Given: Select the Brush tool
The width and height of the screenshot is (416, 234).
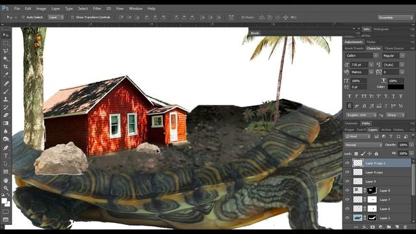Looking at the screenshot, I should tap(6, 91).
